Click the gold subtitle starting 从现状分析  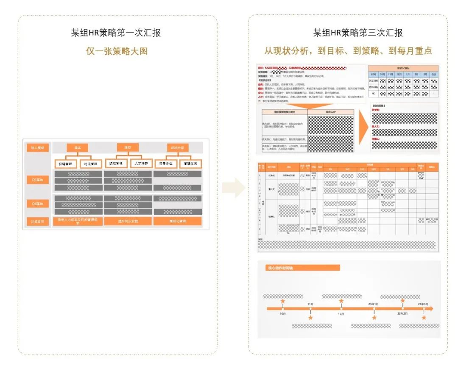coord(348,51)
